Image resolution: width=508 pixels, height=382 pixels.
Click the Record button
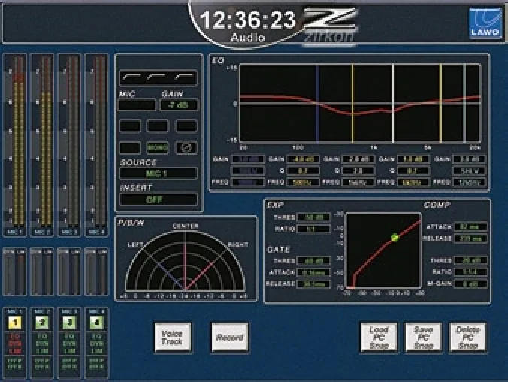tap(230, 337)
